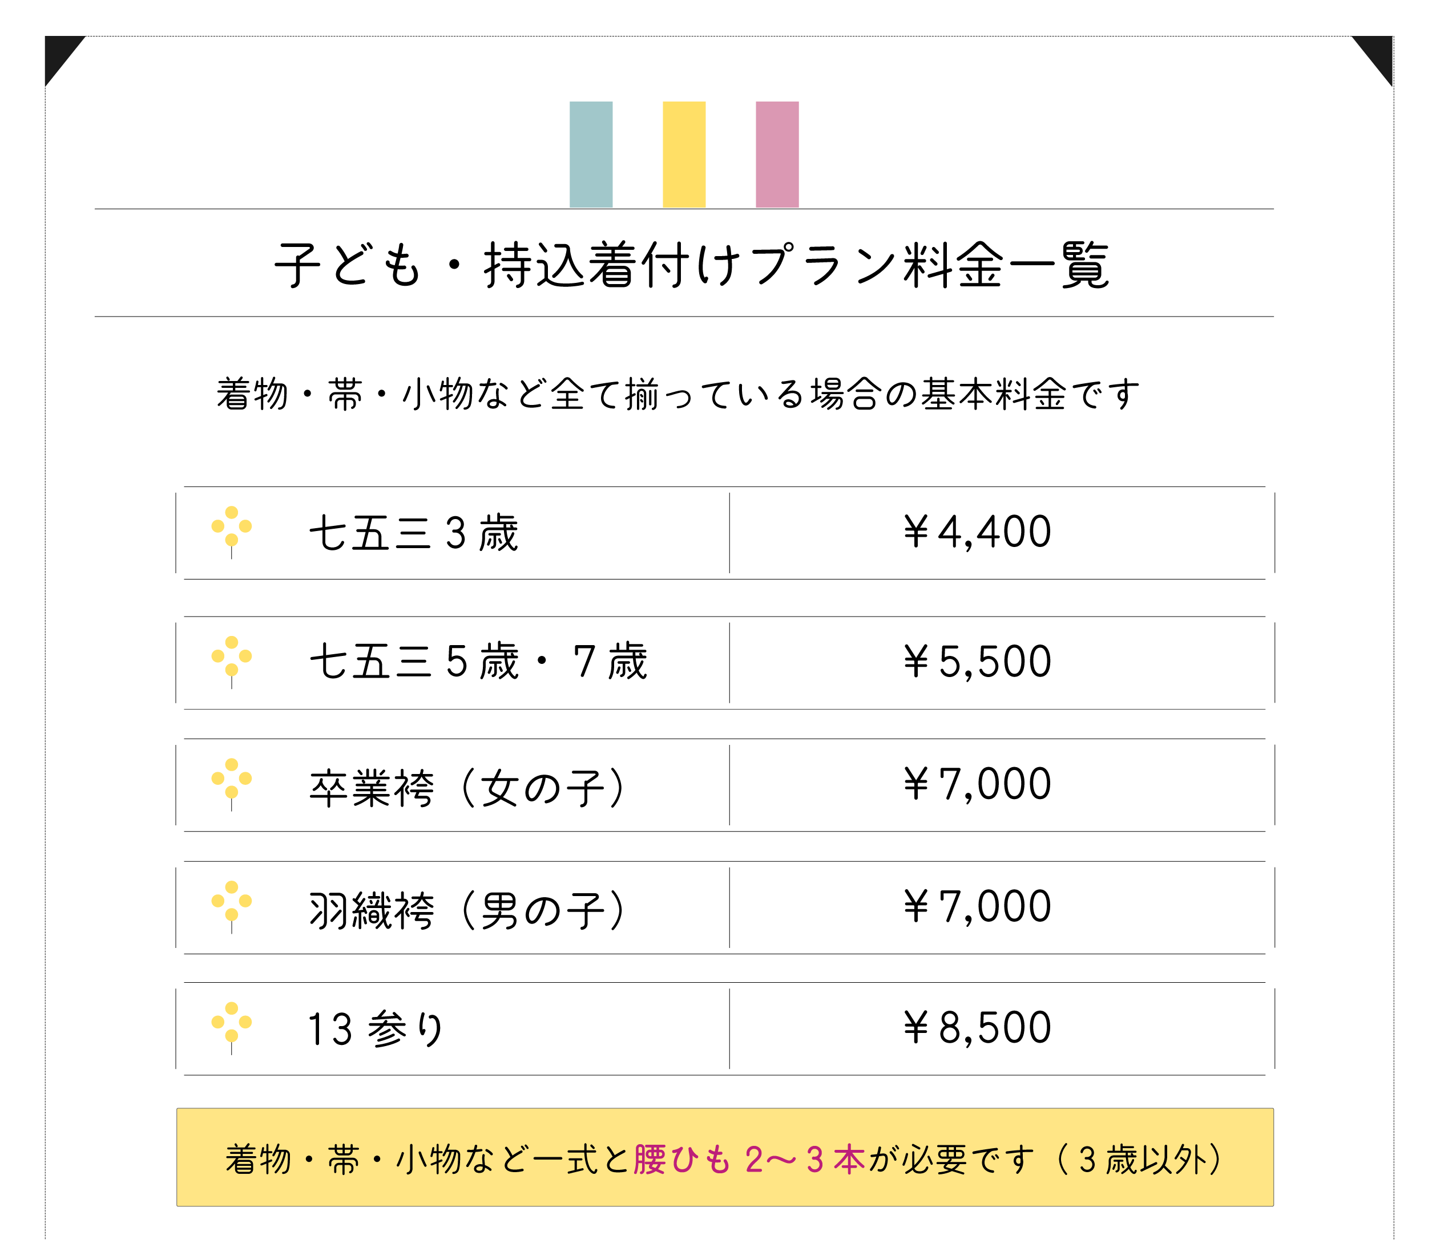The image size is (1444, 1240).
Task: Select the teal color bar
Action: (x=591, y=154)
